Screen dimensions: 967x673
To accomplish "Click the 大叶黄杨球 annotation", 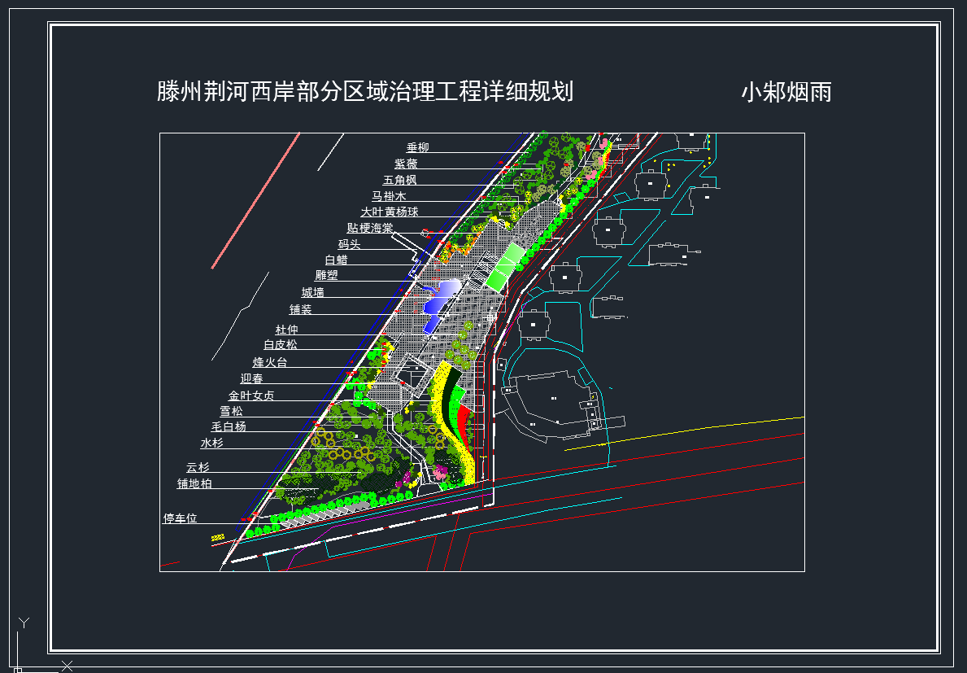I will (x=390, y=212).
